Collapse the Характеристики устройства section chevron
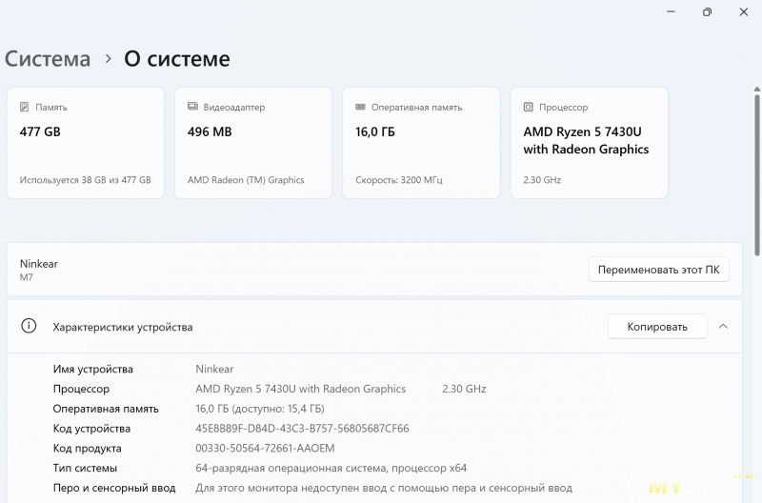The width and height of the screenshot is (762, 503). coord(723,327)
